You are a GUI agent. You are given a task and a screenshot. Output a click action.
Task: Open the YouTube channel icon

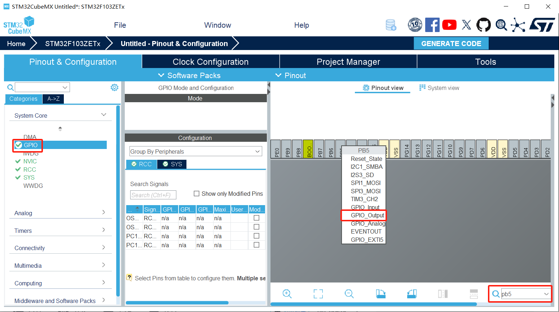click(449, 25)
